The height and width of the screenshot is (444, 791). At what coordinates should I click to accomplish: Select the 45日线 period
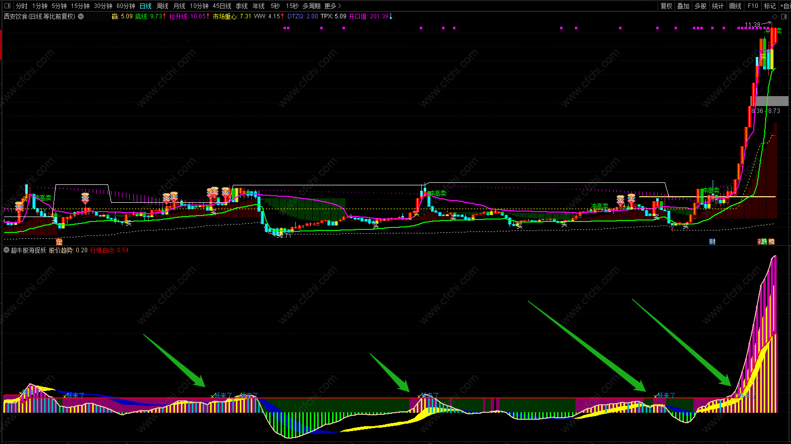222,6
